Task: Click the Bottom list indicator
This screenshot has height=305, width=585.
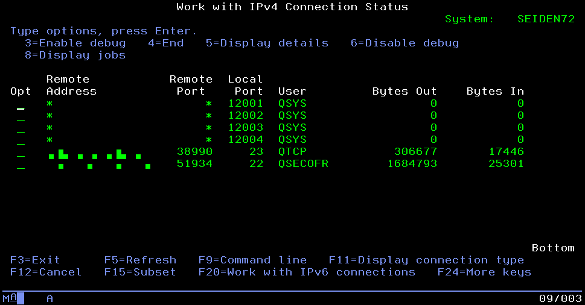Action: pyautogui.click(x=553, y=248)
